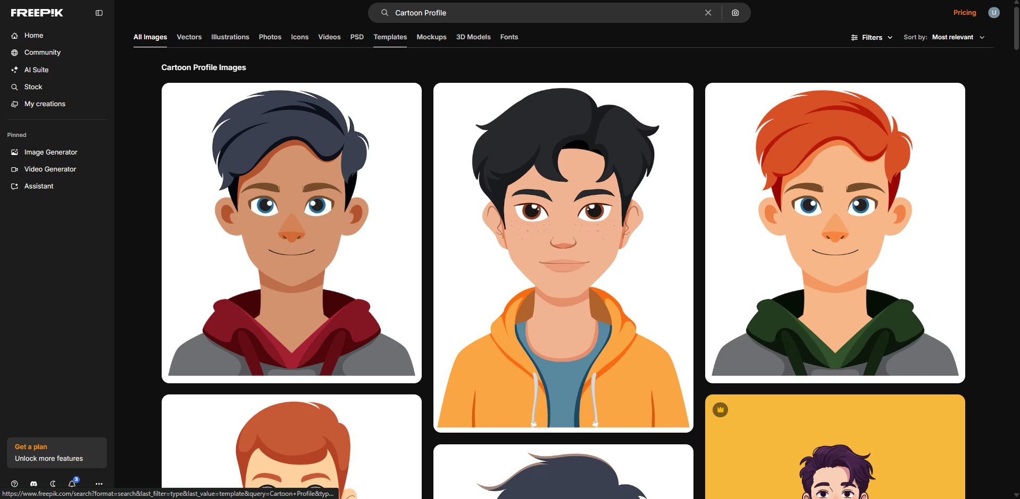Clear the Cartoon Profile search with the X
The height and width of the screenshot is (499, 1020).
coord(708,12)
